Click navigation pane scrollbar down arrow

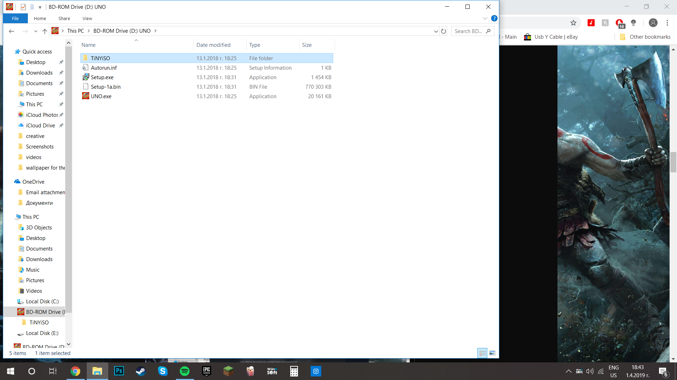[68, 344]
